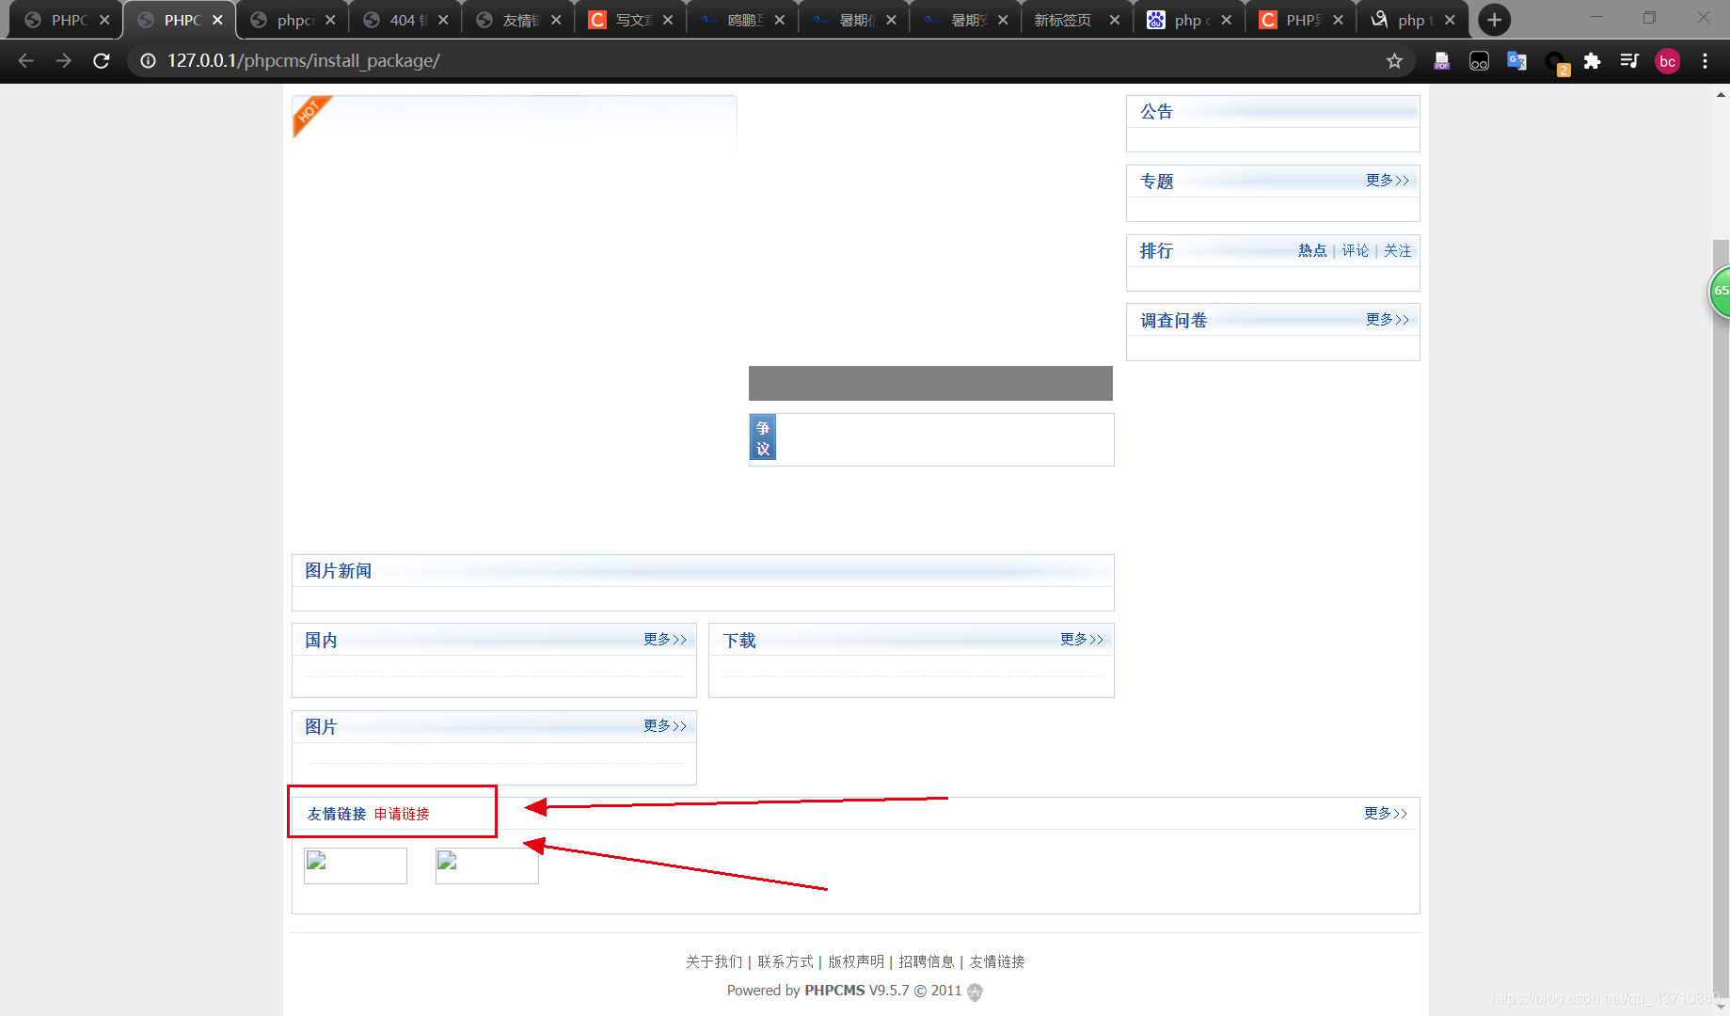Open the Google Translate extension icon
The width and height of the screenshot is (1730, 1016).
(x=1516, y=61)
